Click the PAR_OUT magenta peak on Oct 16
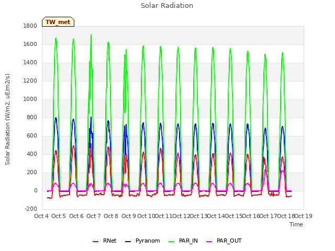Image resolution: width=335 pixels, height=251 pixels. (265, 170)
